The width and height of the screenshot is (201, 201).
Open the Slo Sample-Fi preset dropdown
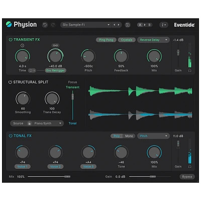coord(86,25)
